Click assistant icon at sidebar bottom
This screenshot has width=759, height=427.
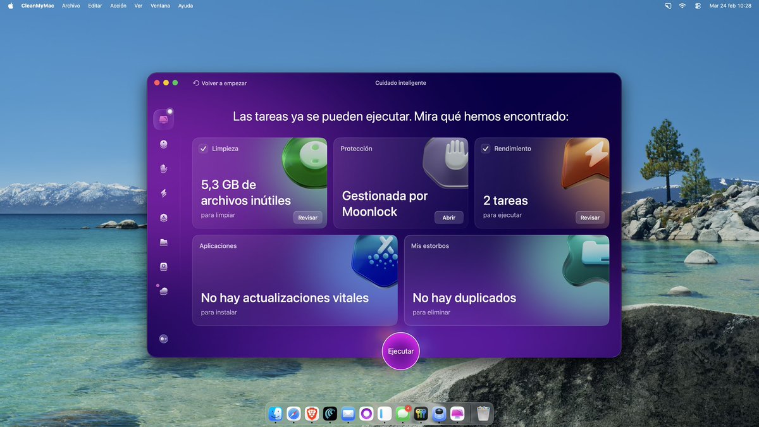(x=164, y=339)
